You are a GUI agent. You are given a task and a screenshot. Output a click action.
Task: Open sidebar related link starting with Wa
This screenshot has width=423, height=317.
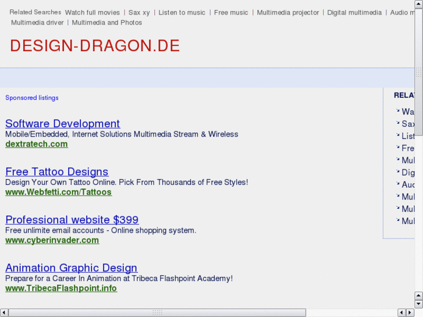click(408, 112)
